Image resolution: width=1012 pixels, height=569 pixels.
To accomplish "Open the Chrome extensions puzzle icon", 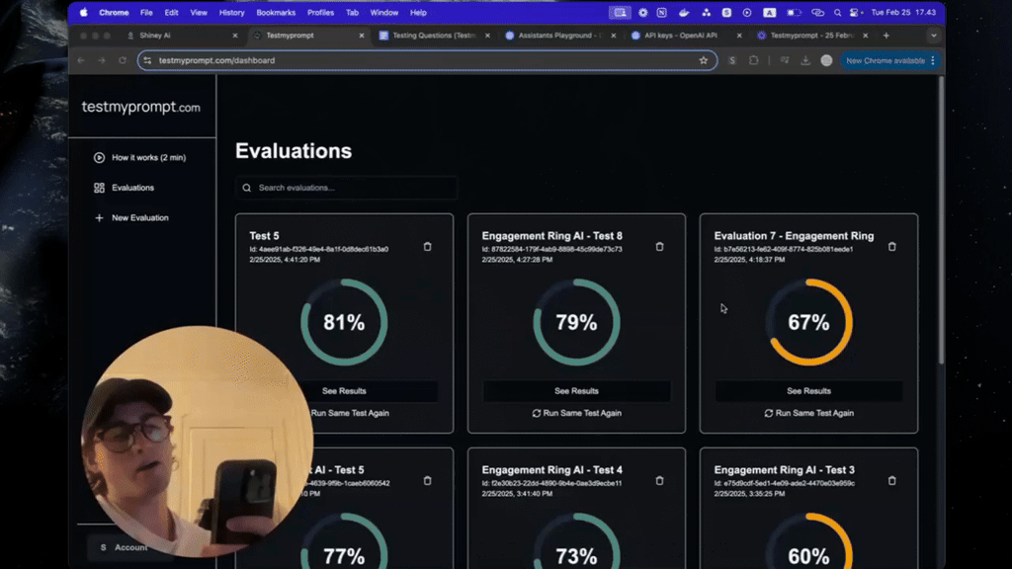I will tap(754, 60).
